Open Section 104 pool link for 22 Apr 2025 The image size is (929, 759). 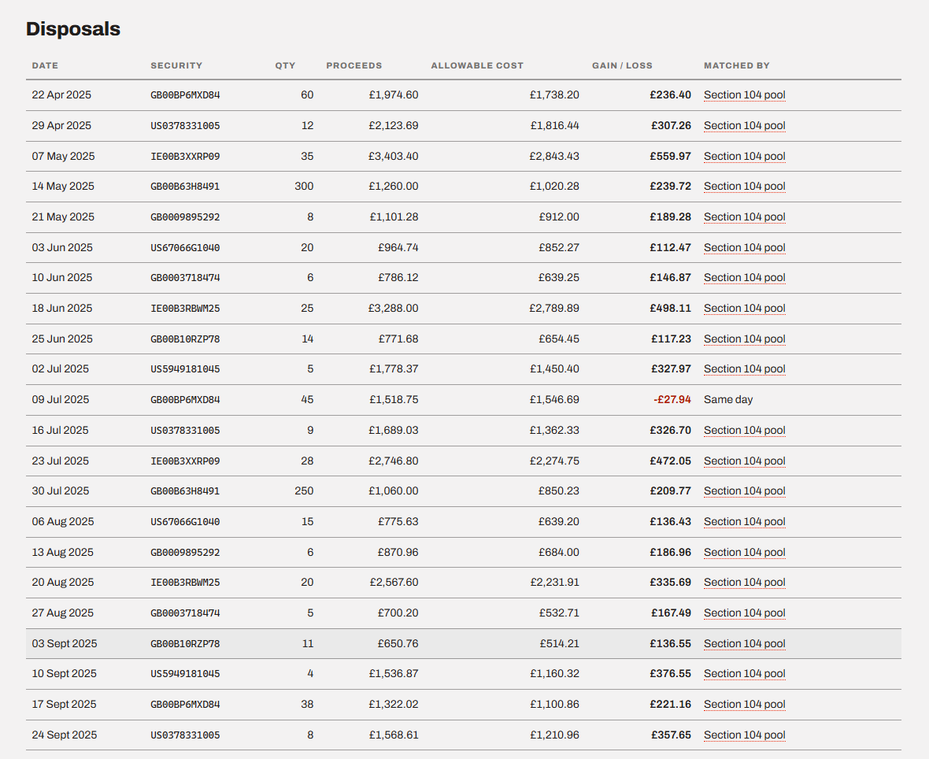coord(744,94)
